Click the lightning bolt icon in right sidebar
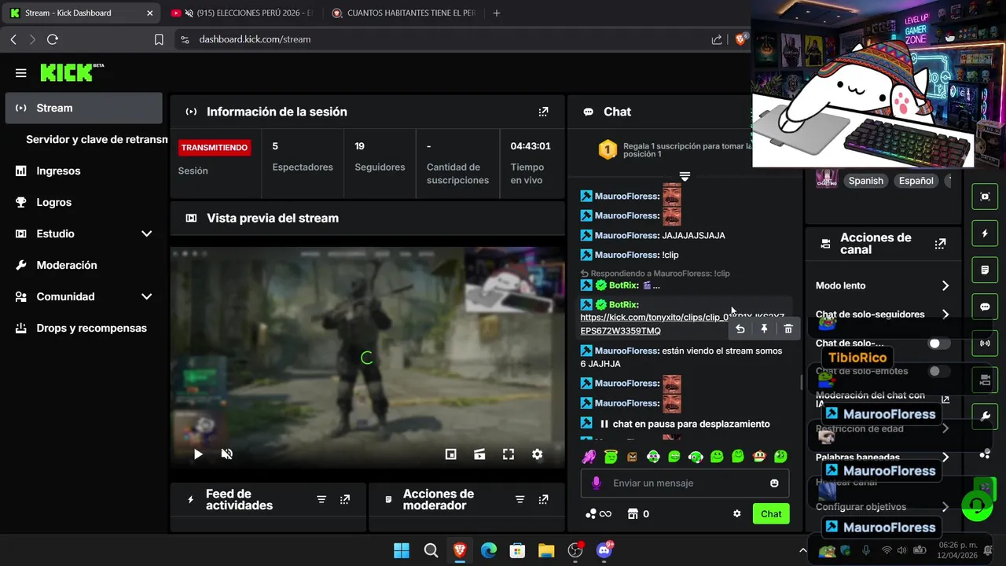The height and width of the screenshot is (566, 1006). click(985, 233)
